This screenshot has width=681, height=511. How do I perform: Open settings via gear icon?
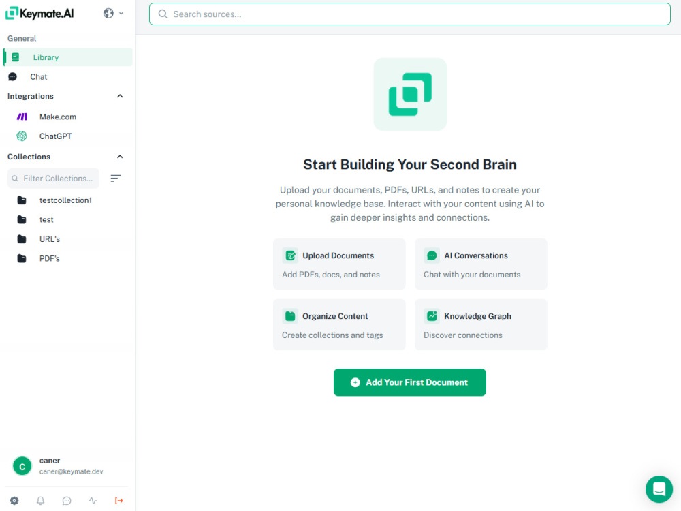click(x=14, y=501)
